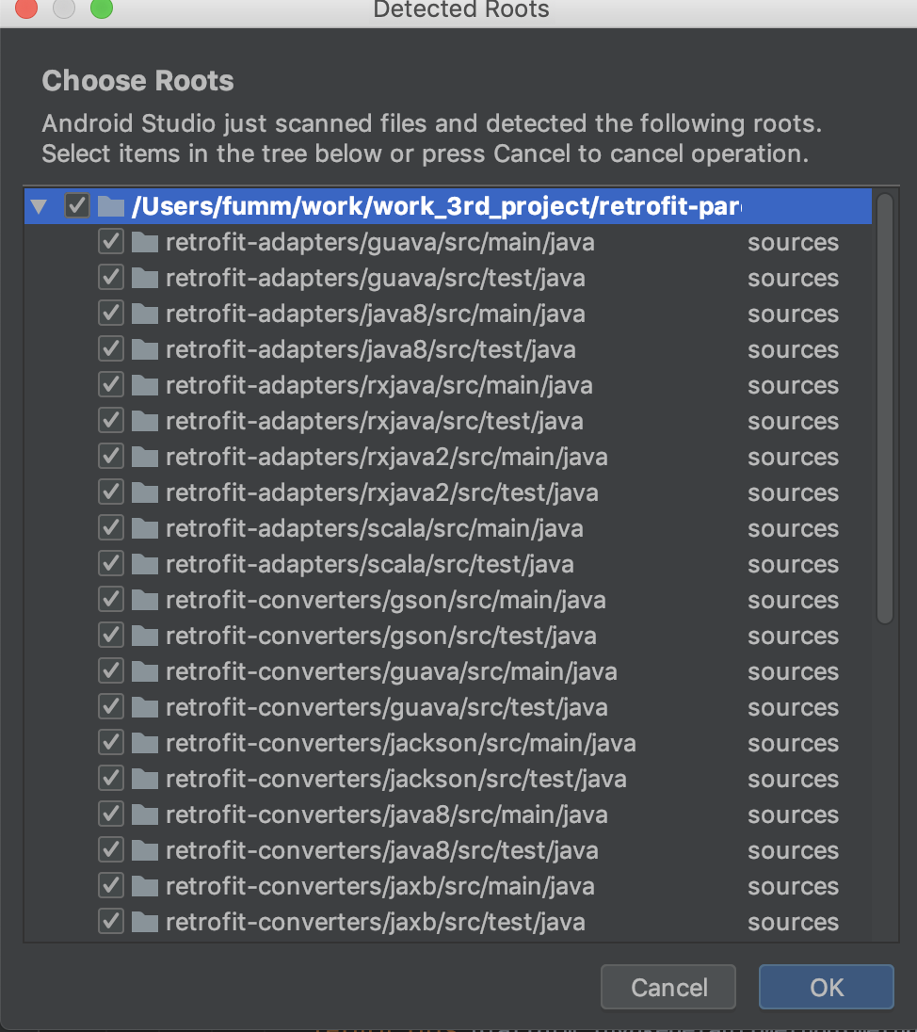
Task: Click the folder icon for retrofit-converters/jackson/src/main/java
Action: (144, 743)
